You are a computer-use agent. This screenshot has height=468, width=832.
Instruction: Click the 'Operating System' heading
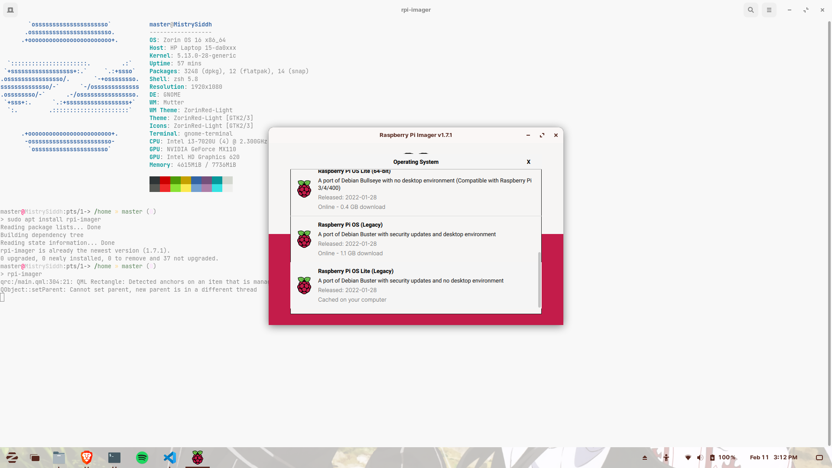click(416, 162)
